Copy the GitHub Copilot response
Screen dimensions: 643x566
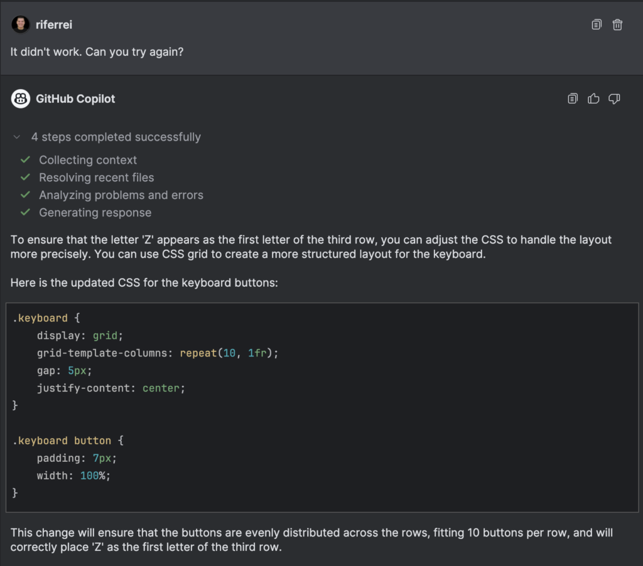(x=573, y=99)
